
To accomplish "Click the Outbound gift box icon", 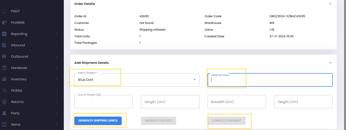I will [4, 56].
